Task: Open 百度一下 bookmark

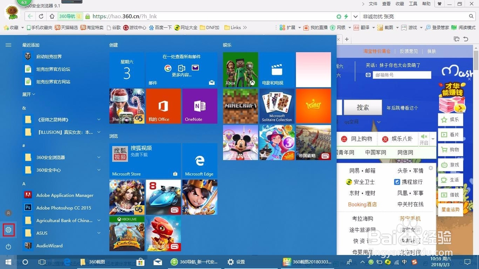Action: point(160,27)
